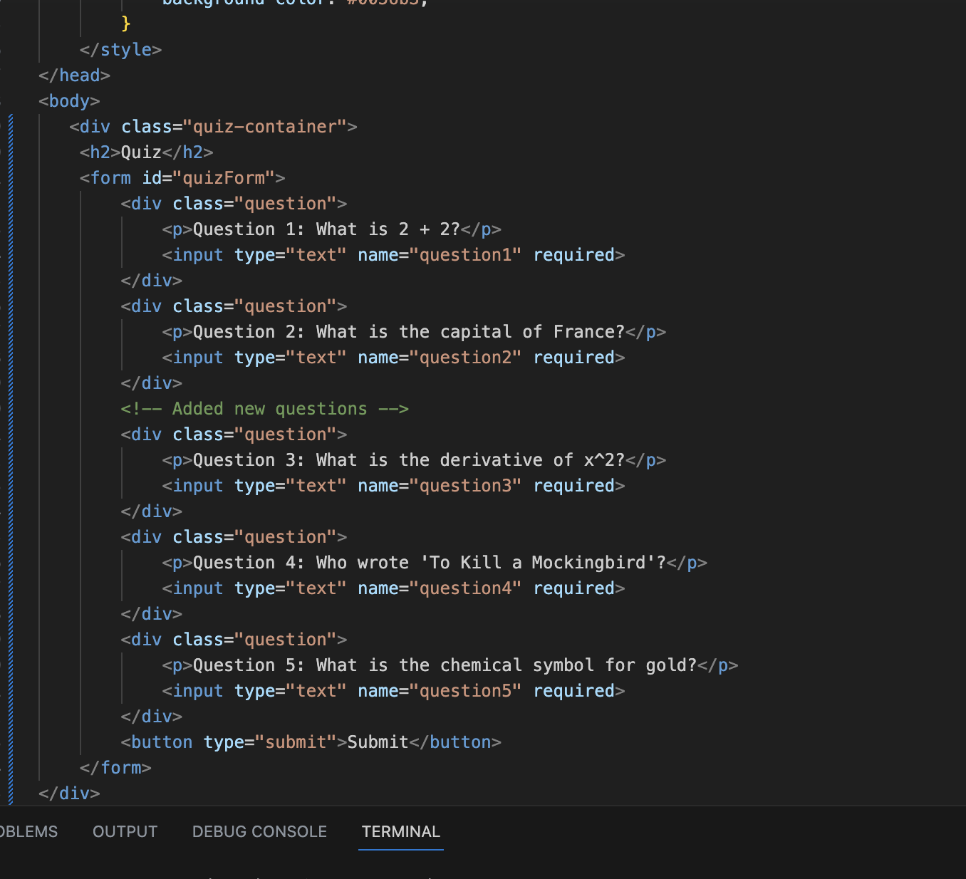Screen dimensions: 966x879
Task: Click the div class="question" line above Question 5
Action: click(x=234, y=640)
